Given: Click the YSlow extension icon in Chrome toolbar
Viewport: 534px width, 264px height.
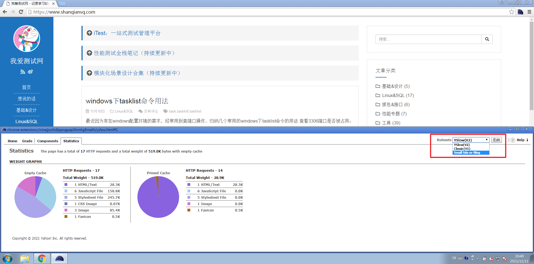Looking at the screenshot, I should 520,12.
